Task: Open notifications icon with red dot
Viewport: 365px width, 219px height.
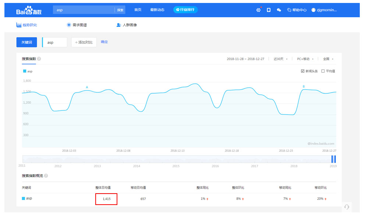Action: 258,10
